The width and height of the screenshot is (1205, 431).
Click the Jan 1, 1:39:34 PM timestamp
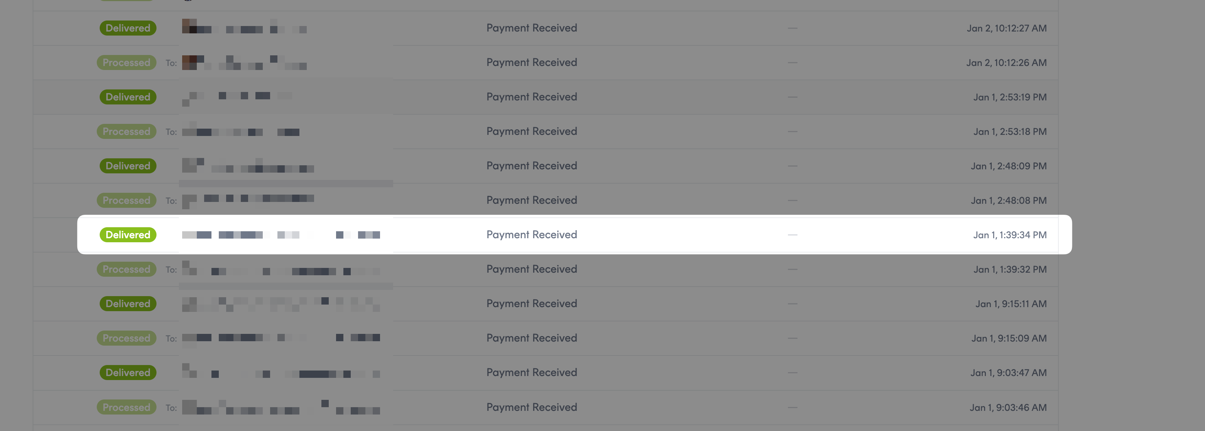pos(1009,235)
